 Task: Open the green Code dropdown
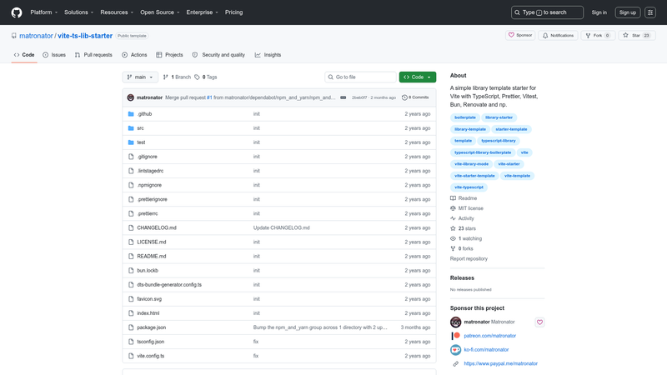click(418, 77)
